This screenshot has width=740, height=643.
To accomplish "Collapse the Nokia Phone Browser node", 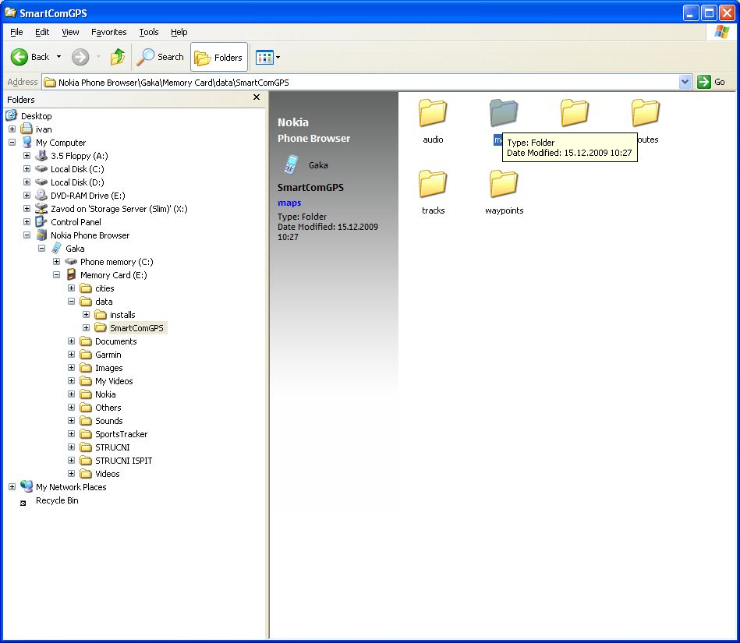I will click(27, 235).
